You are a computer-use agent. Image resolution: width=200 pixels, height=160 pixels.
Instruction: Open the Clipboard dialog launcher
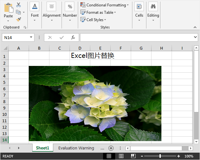[25, 28]
